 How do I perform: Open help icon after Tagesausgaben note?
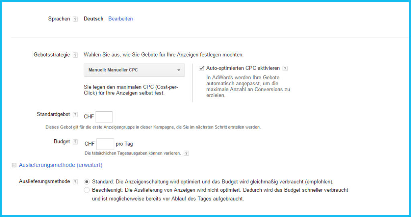(x=186, y=153)
